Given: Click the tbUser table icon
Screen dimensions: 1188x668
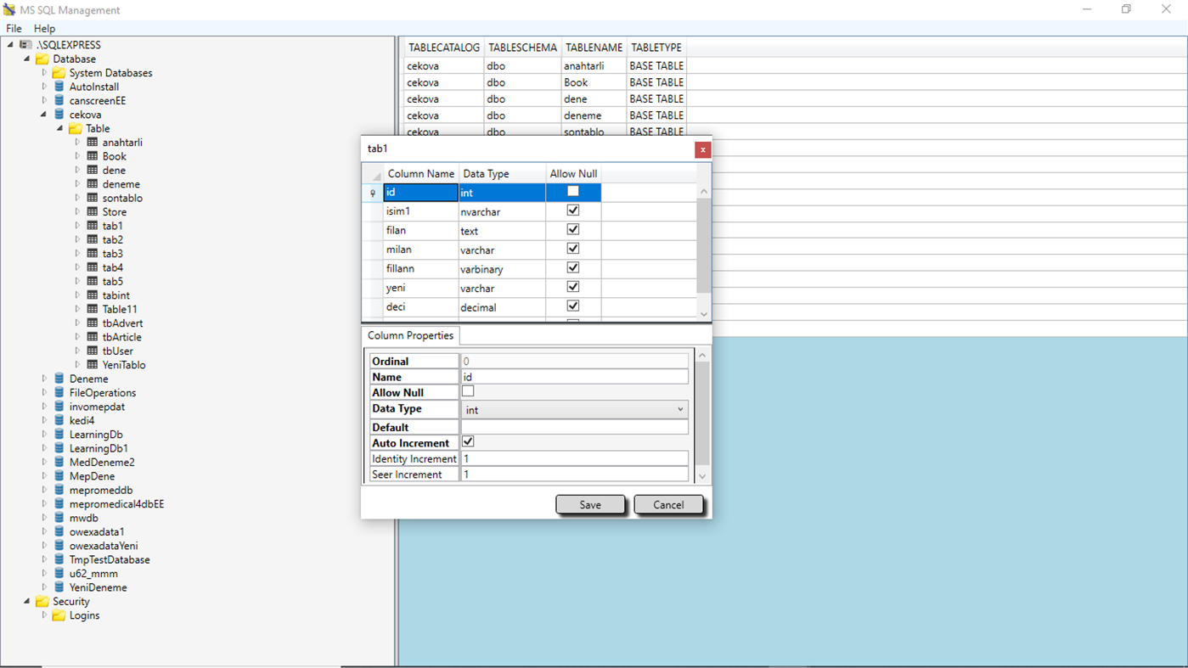Looking at the screenshot, I should 93,351.
